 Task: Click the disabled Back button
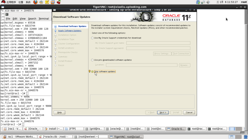[x=151, y=113]
